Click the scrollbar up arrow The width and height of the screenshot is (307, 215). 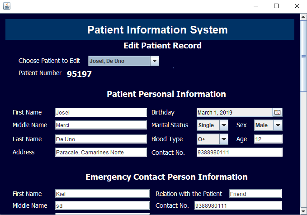point(303,17)
